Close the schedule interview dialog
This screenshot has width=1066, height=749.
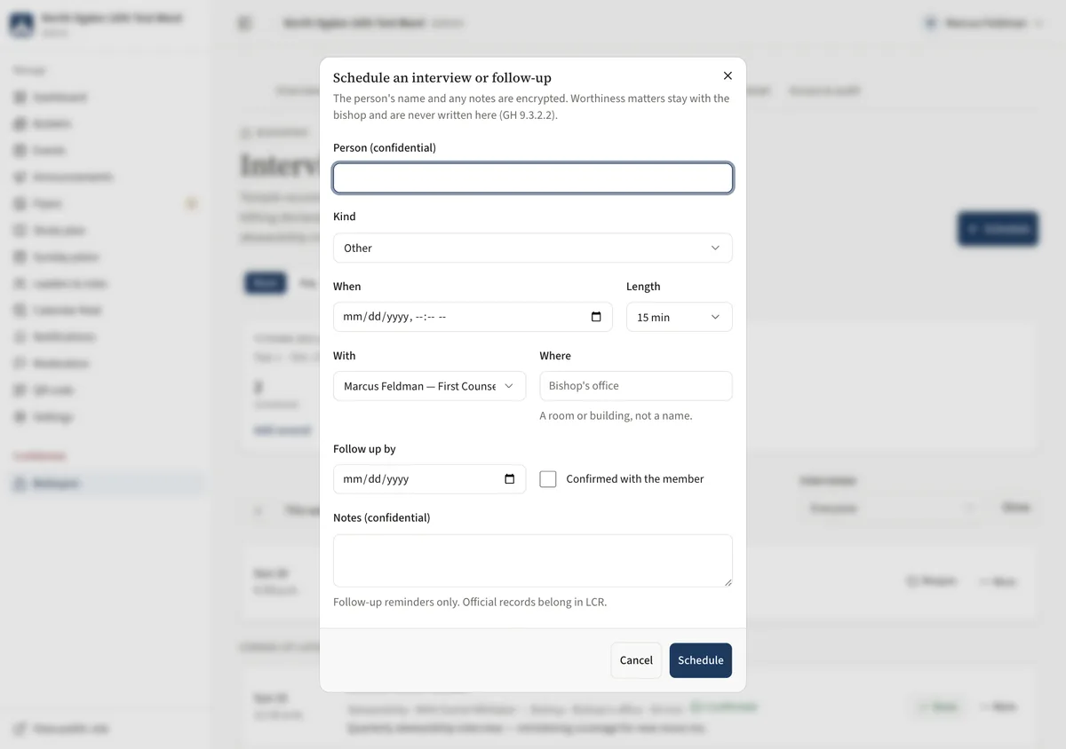click(x=728, y=76)
